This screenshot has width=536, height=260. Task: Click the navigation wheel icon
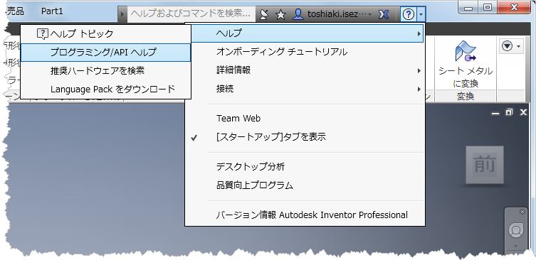pos(516,230)
